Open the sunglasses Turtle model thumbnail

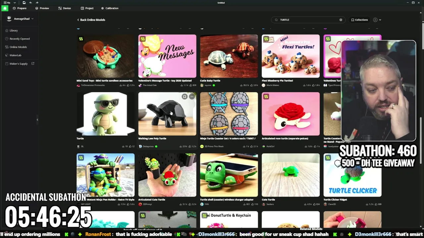point(106,114)
